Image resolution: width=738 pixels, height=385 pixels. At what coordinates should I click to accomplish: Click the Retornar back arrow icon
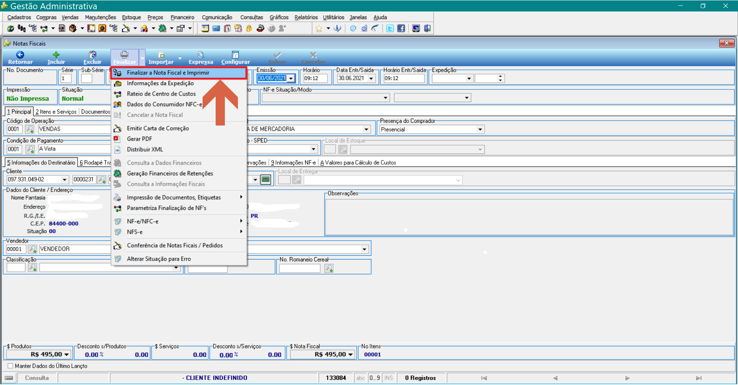pyautogui.click(x=20, y=55)
